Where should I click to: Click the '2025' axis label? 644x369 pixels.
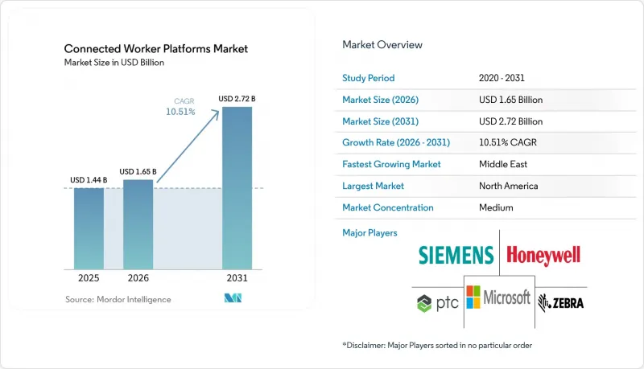pyautogui.click(x=89, y=278)
